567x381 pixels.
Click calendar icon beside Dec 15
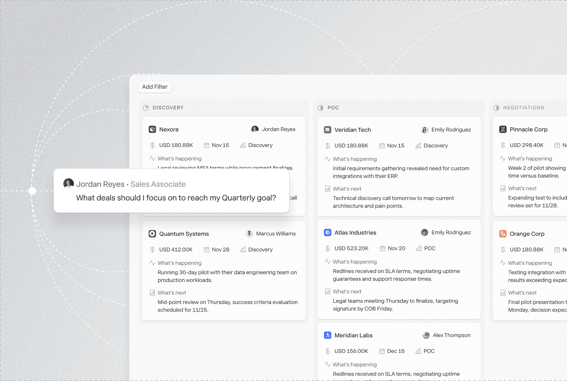382,351
